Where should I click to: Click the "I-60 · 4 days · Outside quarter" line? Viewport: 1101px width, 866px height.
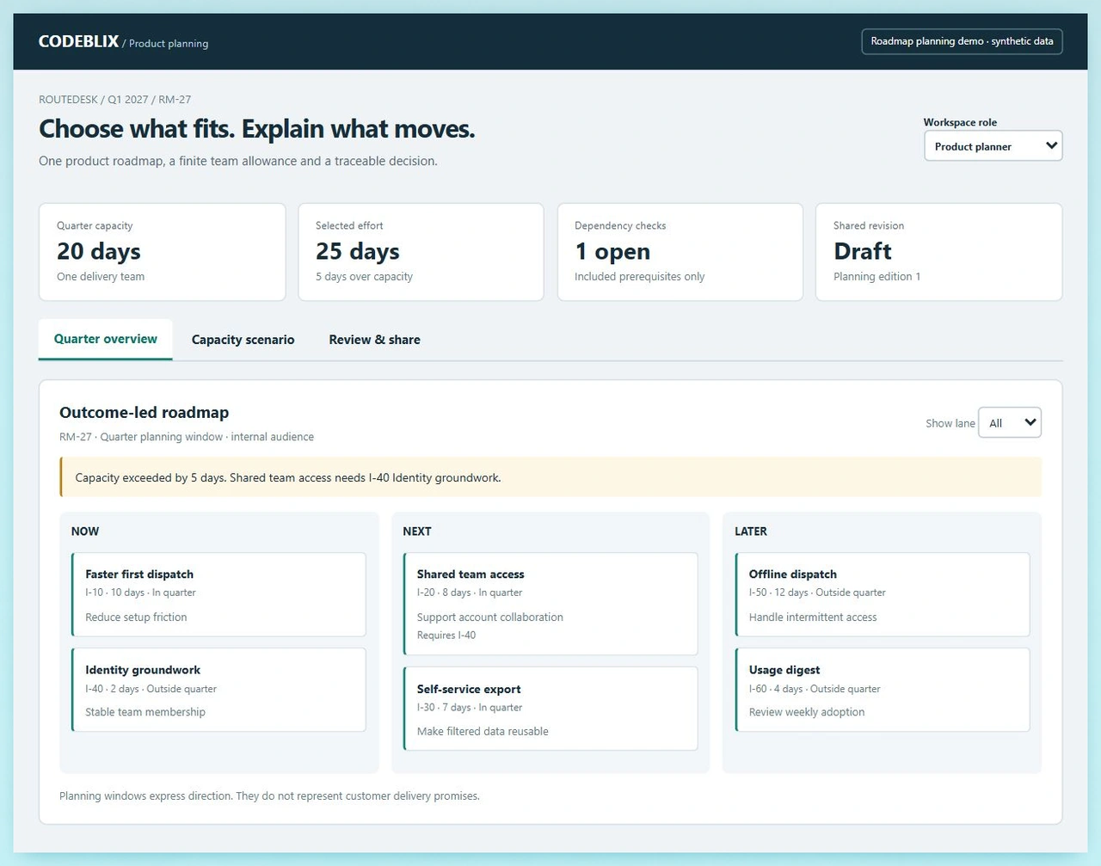[815, 689]
